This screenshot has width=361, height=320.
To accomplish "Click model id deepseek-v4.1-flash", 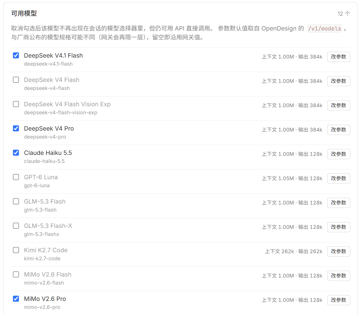I will pos(48,64).
